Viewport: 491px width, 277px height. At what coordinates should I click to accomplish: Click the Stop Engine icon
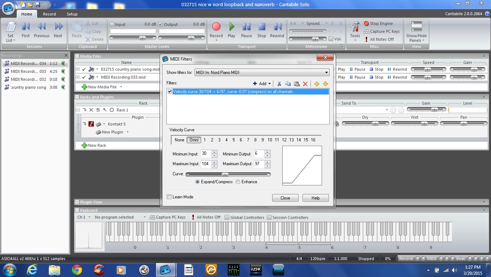366,23
